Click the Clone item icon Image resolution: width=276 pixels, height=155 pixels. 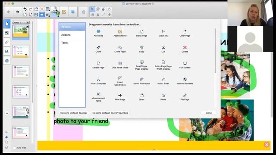coord(98,49)
